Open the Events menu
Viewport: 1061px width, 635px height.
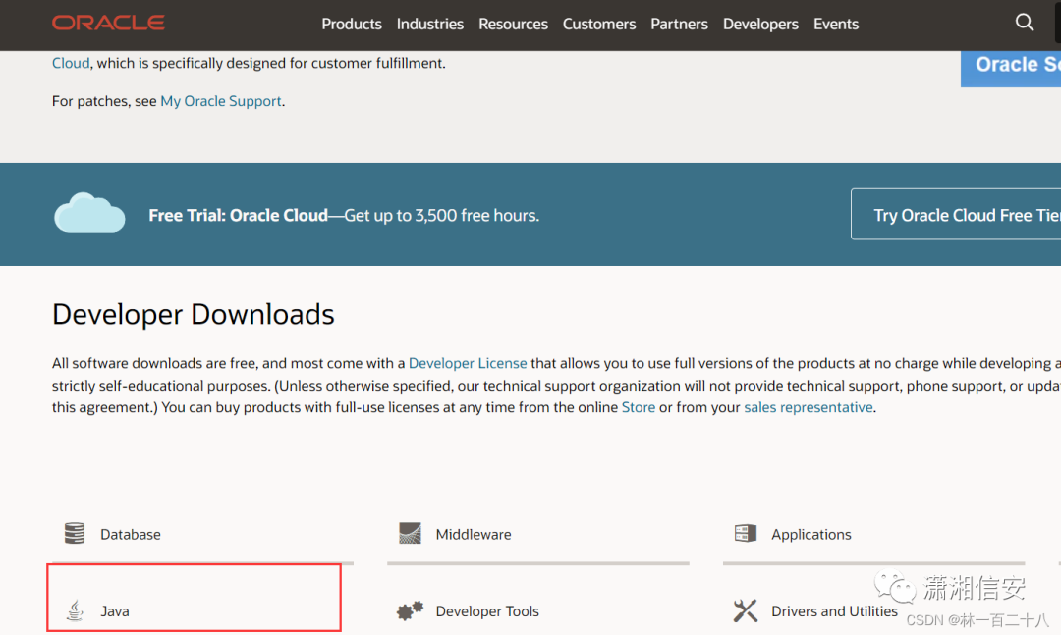pyautogui.click(x=836, y=24)
